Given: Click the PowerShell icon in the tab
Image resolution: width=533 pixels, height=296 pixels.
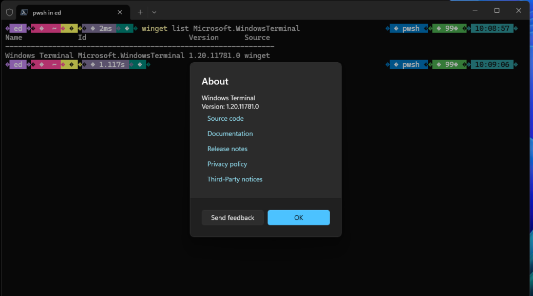Looking at the screenshot, I should 24,12.
